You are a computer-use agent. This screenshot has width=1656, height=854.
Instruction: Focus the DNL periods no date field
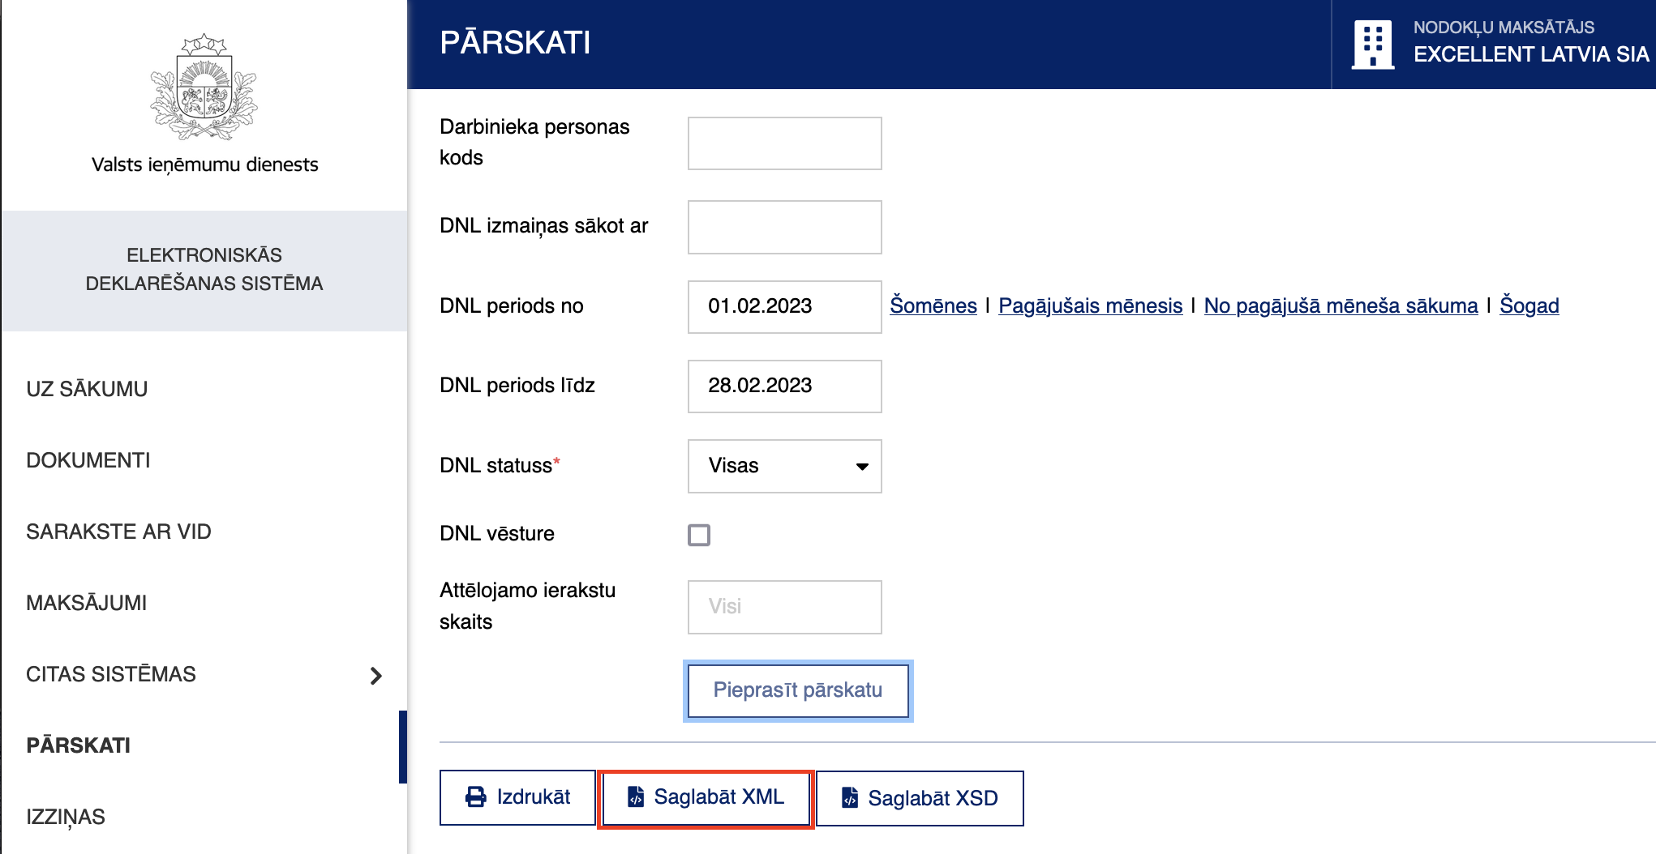tap(784, 306)
